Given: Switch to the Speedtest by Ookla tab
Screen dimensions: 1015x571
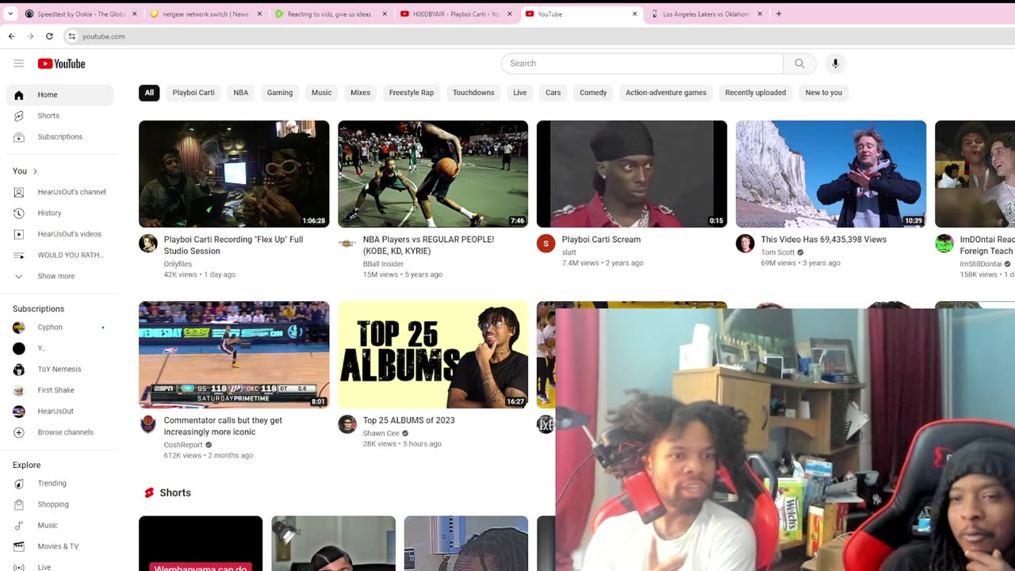Looking at the screenshot, I should [x=82, y=13].
